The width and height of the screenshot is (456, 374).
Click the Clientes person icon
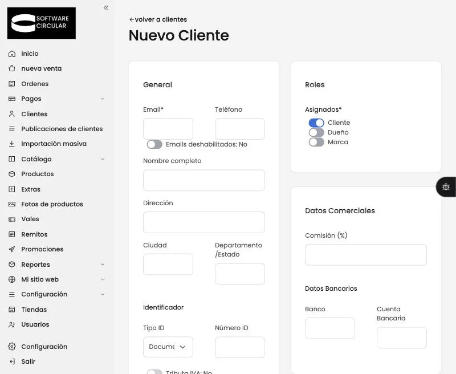click(x=12, y=114)
